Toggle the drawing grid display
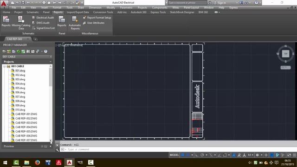Image resolution: width=297 pixels, height=167 pixels. coord(182,155)
